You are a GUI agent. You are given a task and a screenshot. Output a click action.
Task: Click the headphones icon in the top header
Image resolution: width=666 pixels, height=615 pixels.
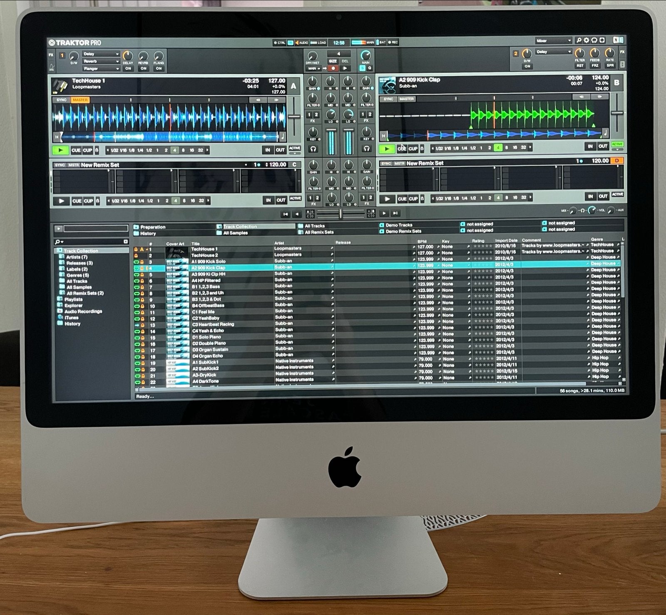pyautogui.click(x=594, y=40)
